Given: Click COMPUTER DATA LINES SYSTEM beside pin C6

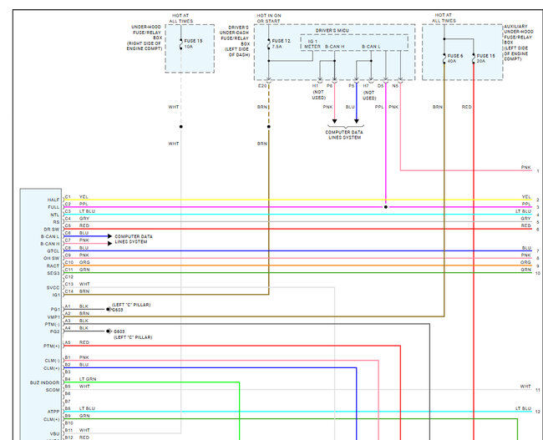Looking at the screenshot, I should (134, 239).
